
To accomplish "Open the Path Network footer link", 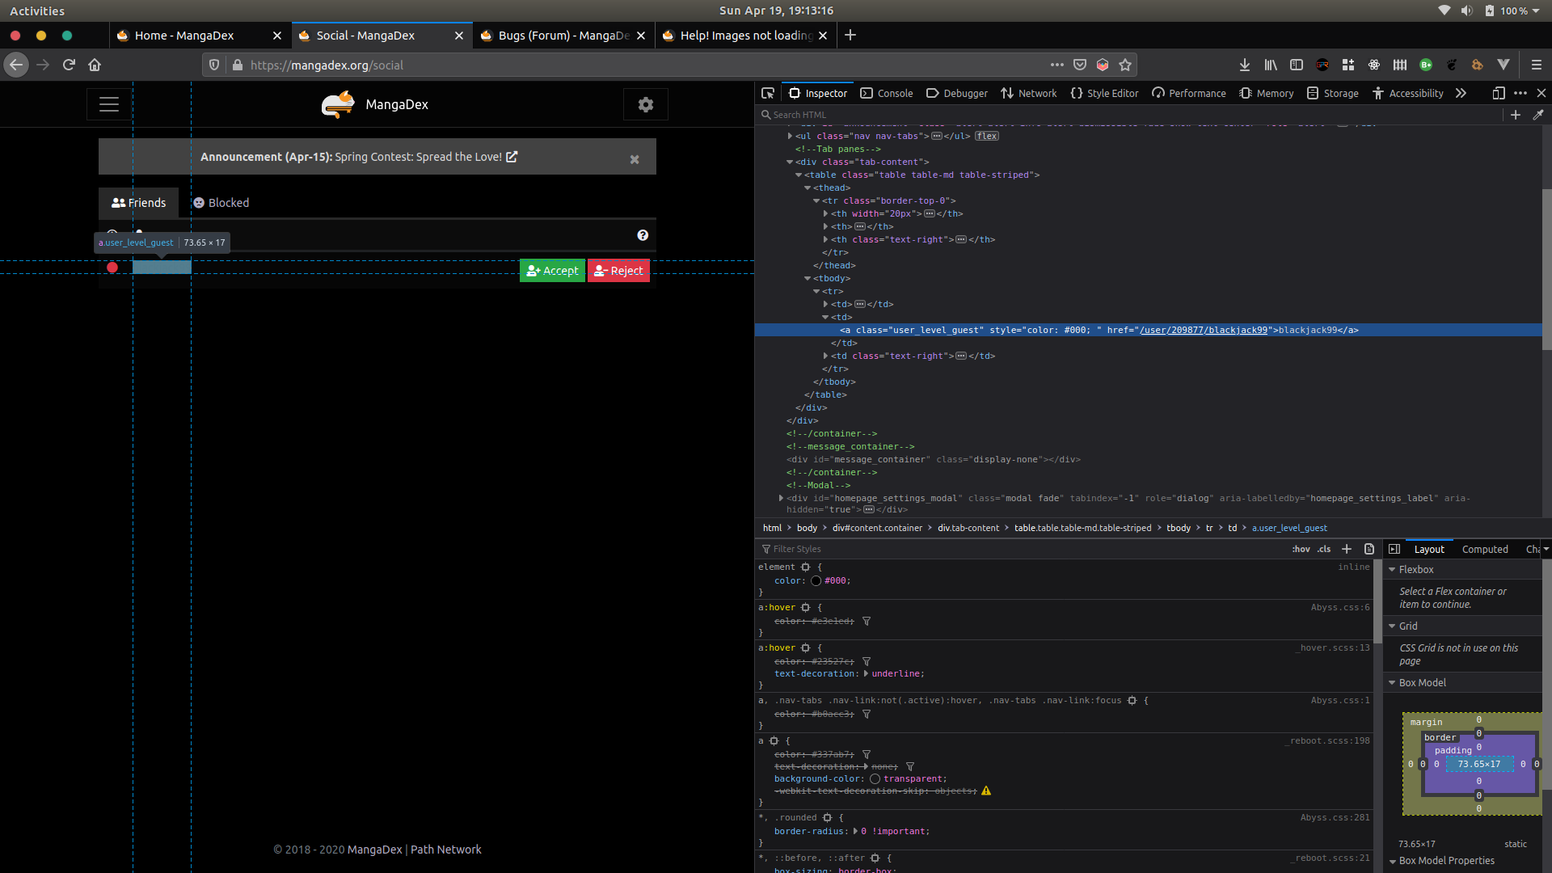I will click(445, 850).
